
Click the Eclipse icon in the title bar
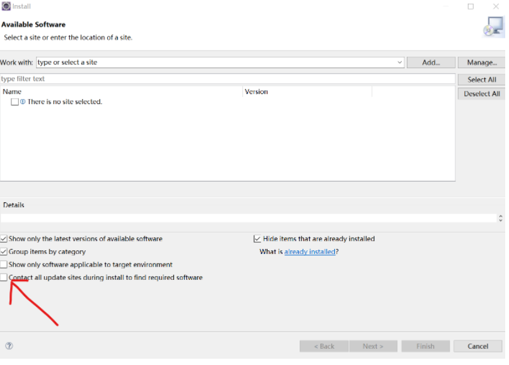6,6
